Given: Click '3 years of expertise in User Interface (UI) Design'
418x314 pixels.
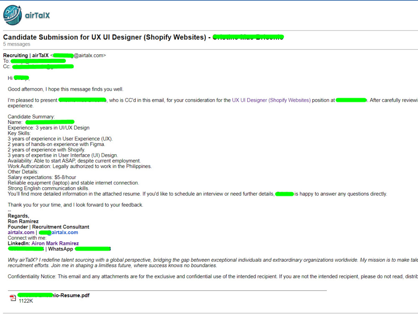Looking at the screenshot, I should point(63,156).
